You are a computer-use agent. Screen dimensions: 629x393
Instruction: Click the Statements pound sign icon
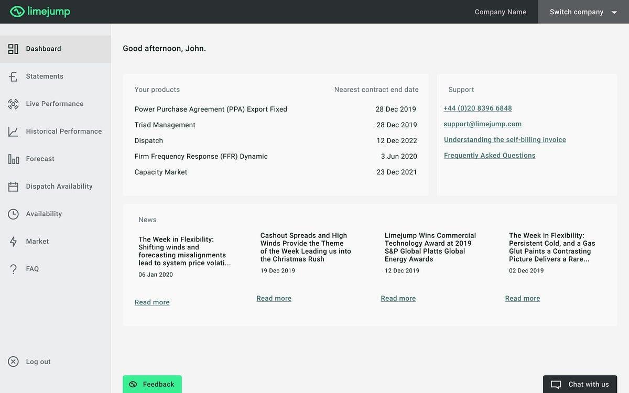click(13, 77)
